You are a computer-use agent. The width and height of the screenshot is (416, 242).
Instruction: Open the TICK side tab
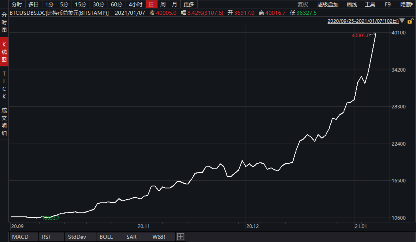pos(4,85)
